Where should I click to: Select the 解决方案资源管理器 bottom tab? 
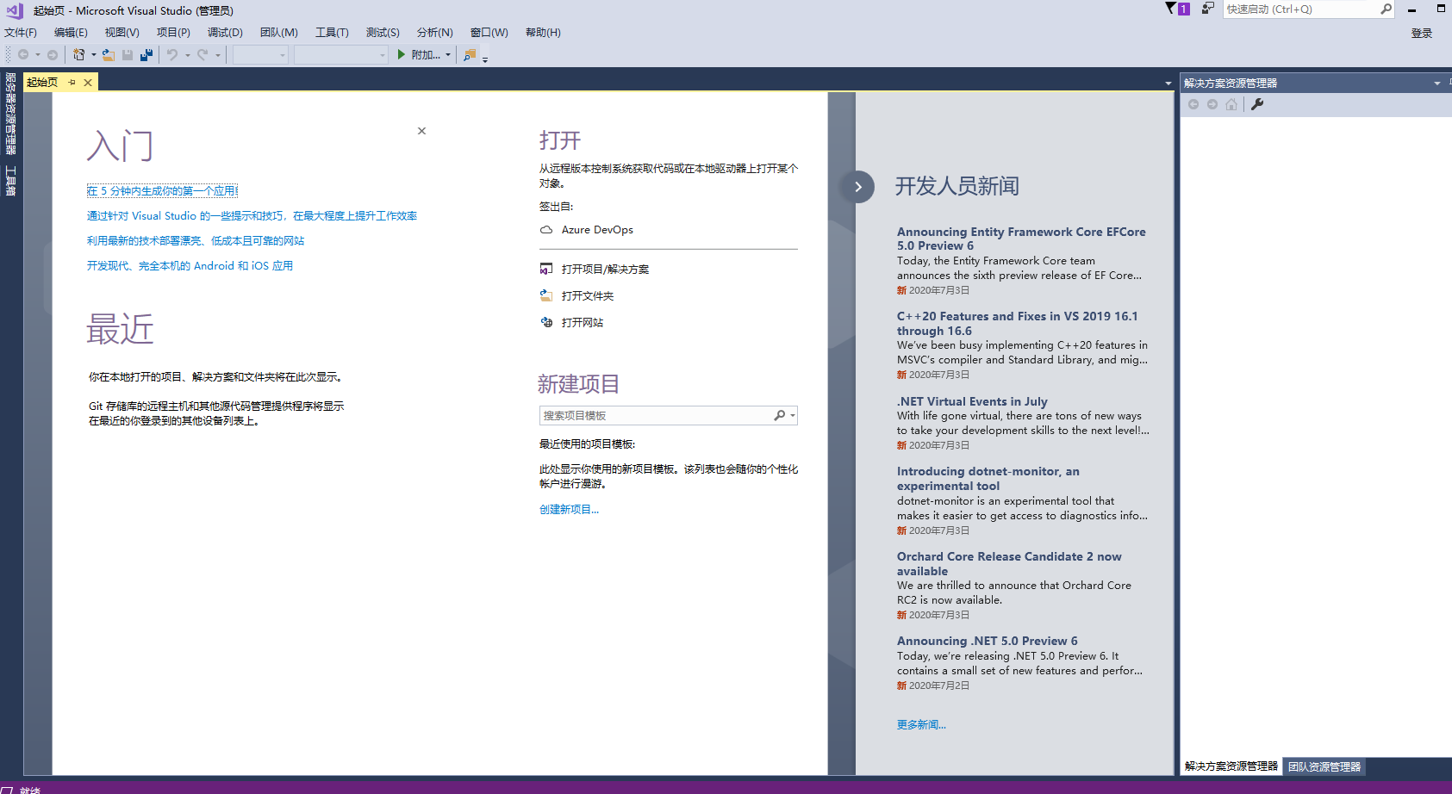tap(1231, 766)
